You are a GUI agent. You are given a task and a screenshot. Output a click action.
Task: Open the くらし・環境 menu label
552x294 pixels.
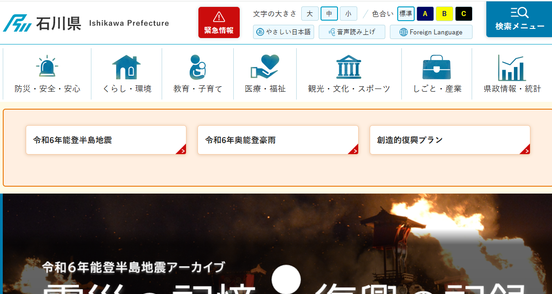point(127,89)
